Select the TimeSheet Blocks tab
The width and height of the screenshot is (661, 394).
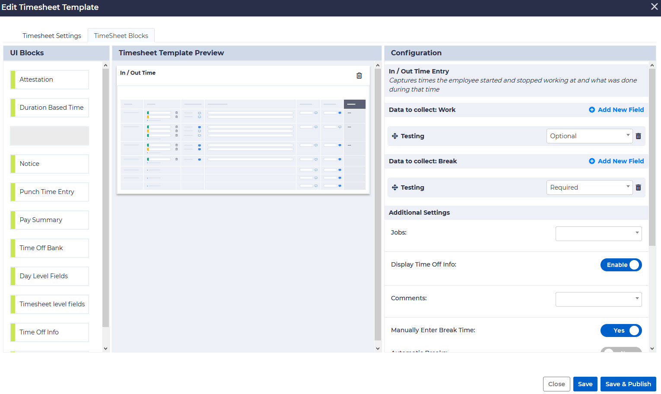121,35
